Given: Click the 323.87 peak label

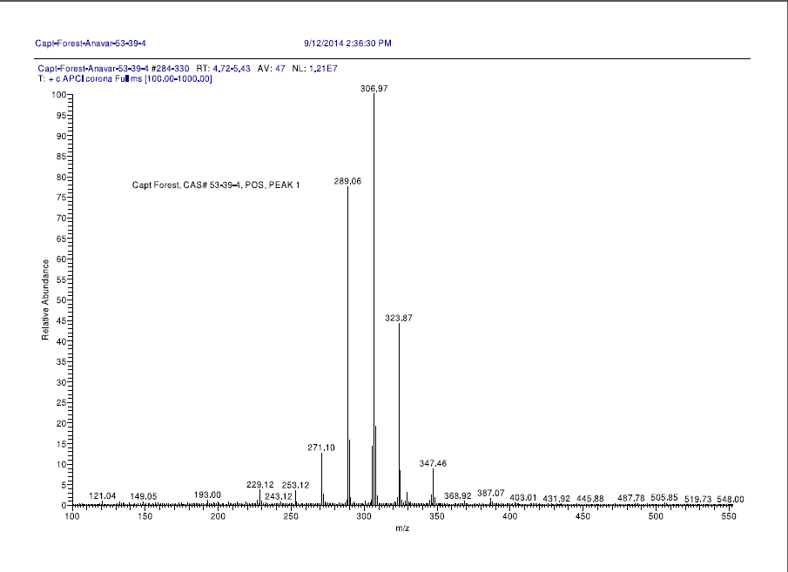Looking at the screenshot, I should [399, 319].
